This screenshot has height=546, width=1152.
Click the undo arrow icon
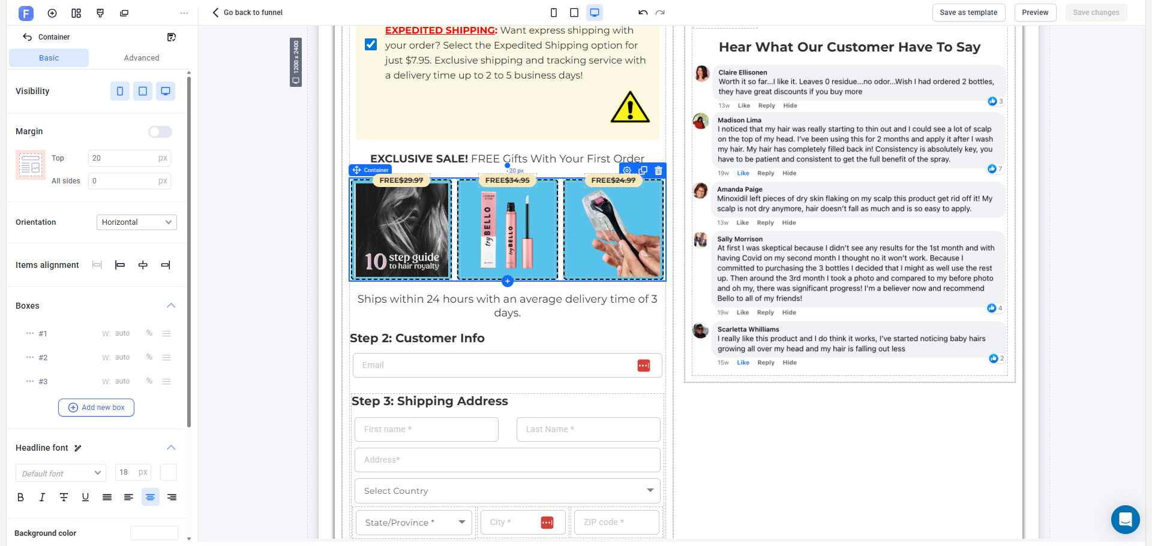pos(643,13)
